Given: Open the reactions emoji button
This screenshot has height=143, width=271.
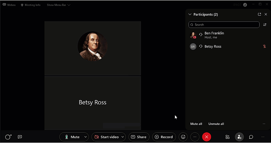Looking at the screenshot, I should coord(183,137).
